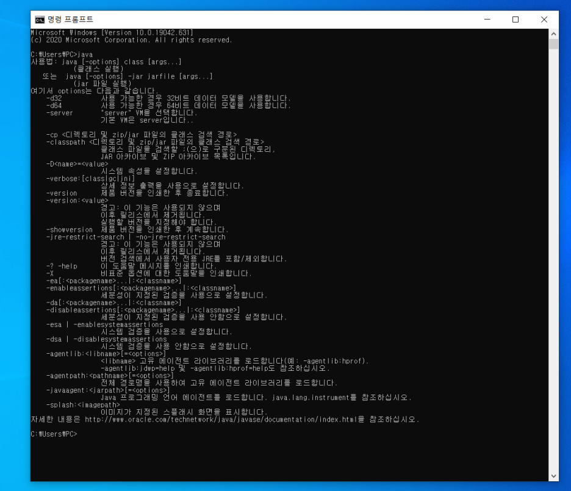The width and height of the screenshot is (571, 491).
Task: Click the '-esa | -enablesystemassertions' line
Action: pos(104,324)
